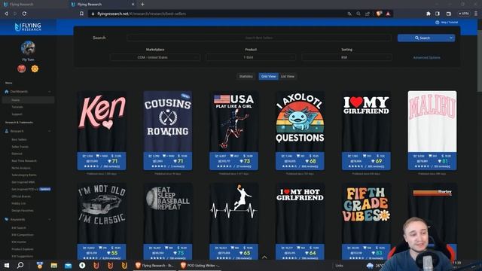The image size is (482, 271).
Task: Open Seller Trends in the sidebar
Action: [x=20, y=147]
